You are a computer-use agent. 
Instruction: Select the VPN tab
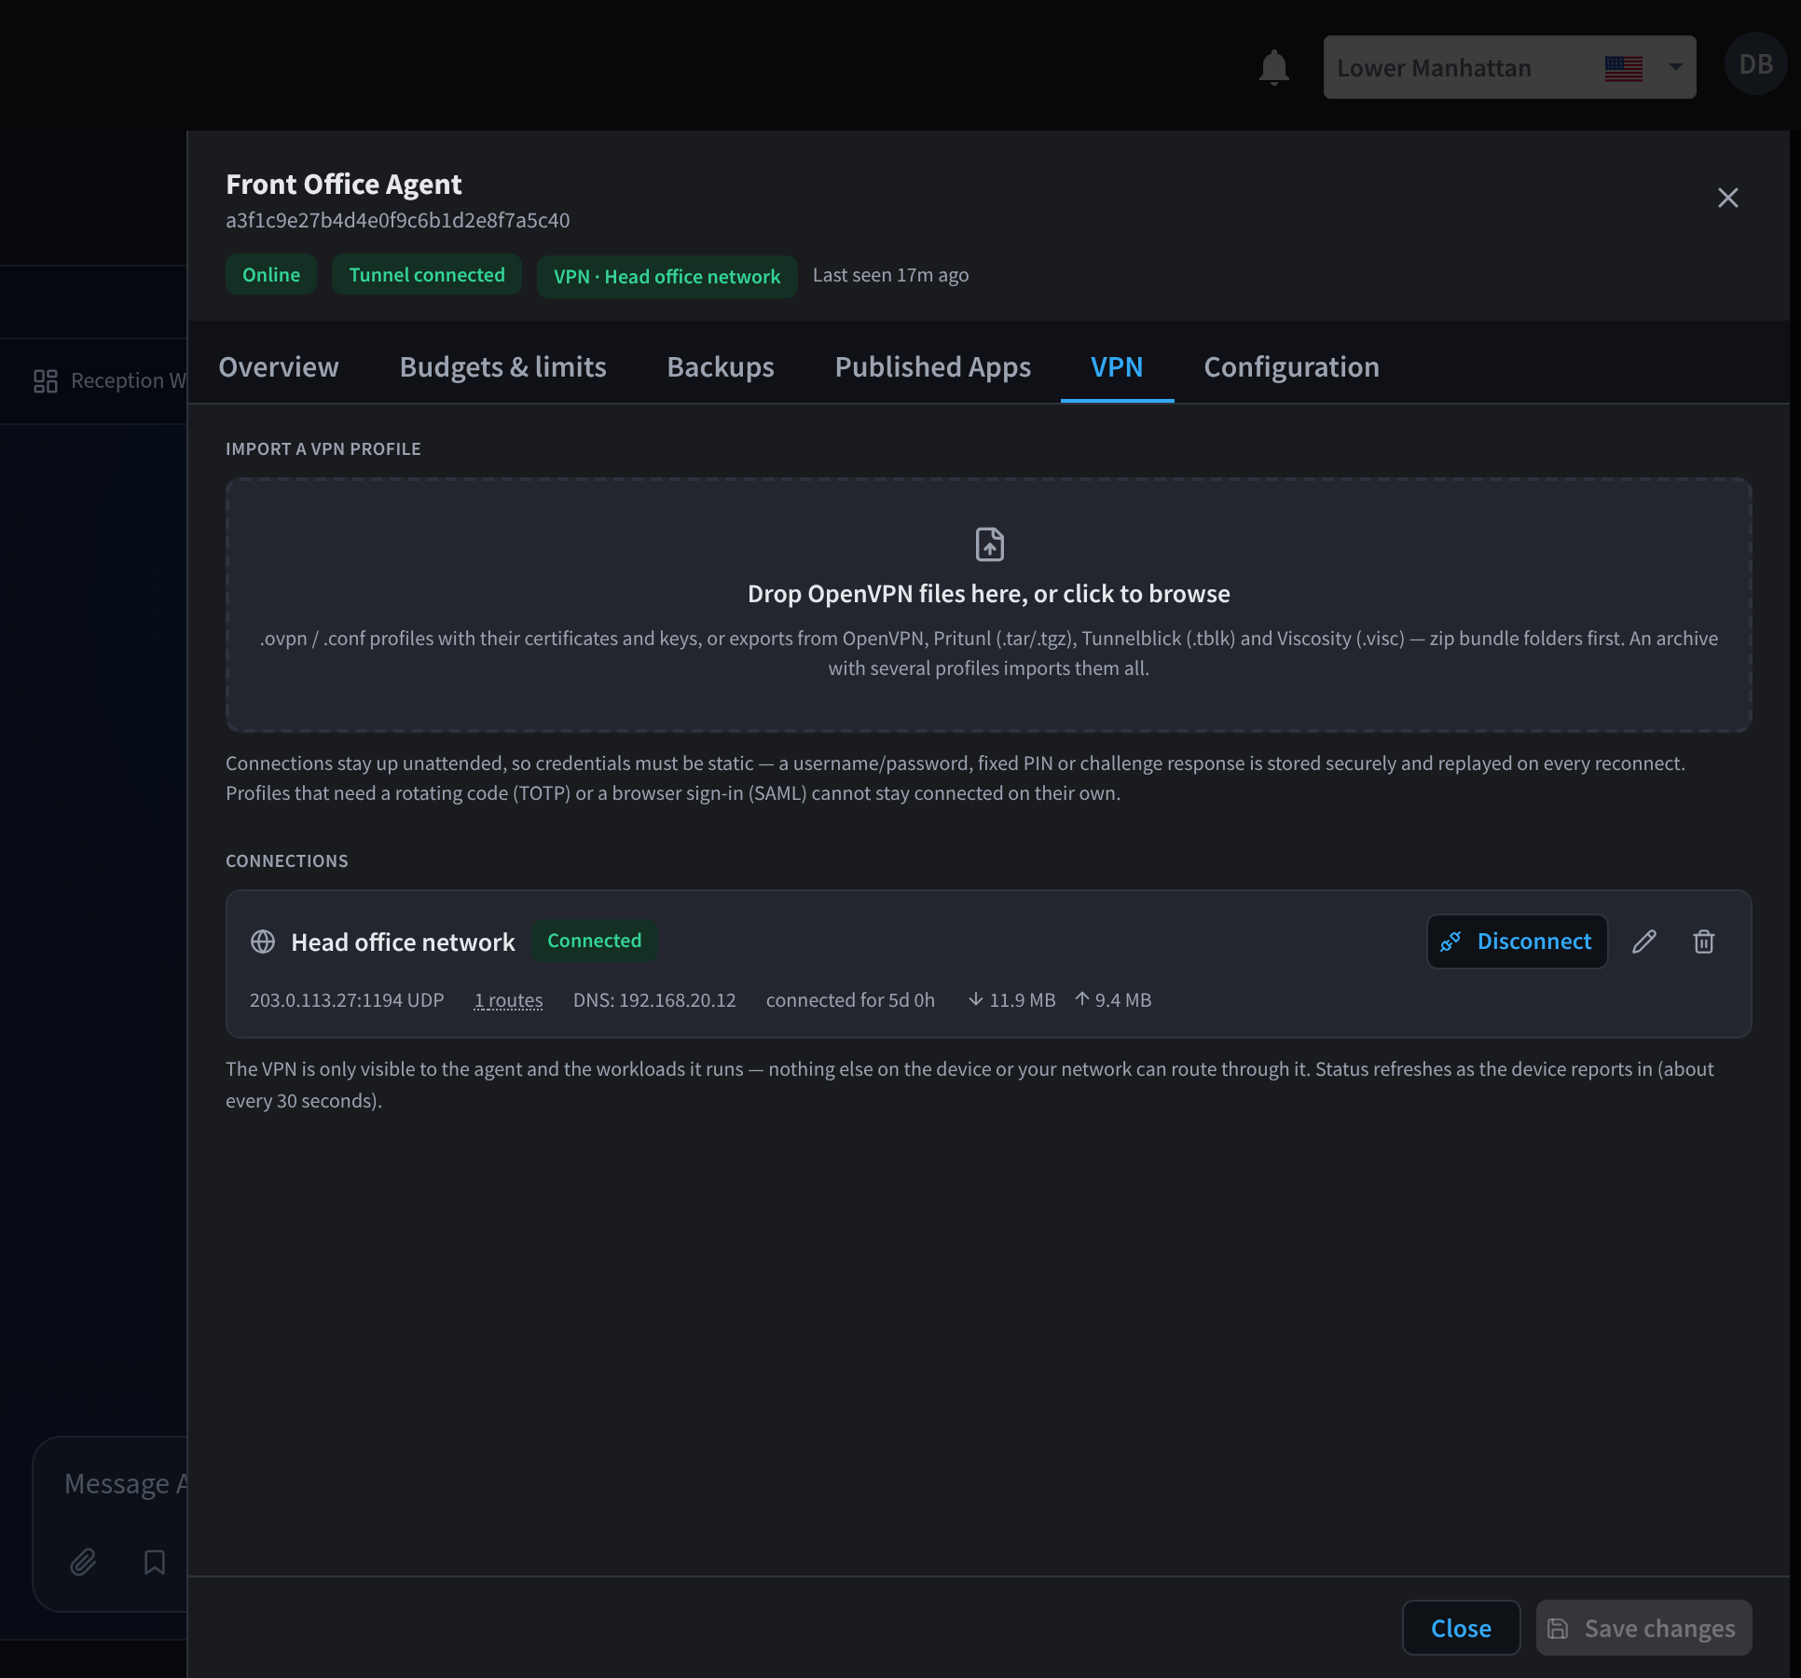1117,366
